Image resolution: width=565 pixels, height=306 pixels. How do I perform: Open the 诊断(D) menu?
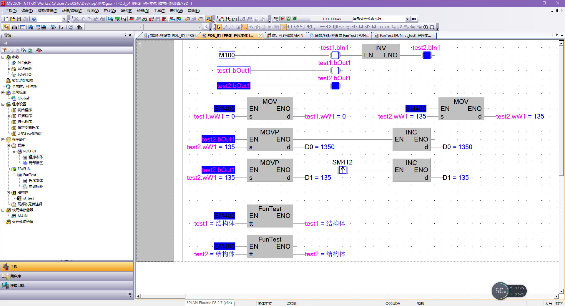(x=143, y=11)
